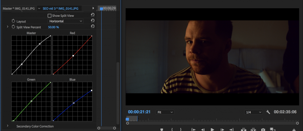This screenshot has width=303, height=131.
Task: Select the Master * IMG_0141.JPG tab
Action: (19, 9)
